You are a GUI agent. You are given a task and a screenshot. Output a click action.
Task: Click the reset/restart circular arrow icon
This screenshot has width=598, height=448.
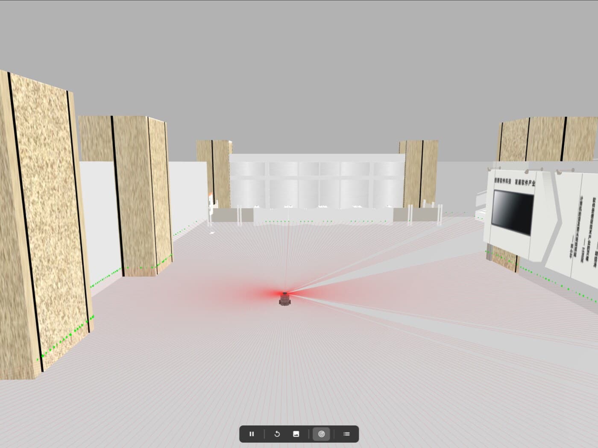pos(277,434)
